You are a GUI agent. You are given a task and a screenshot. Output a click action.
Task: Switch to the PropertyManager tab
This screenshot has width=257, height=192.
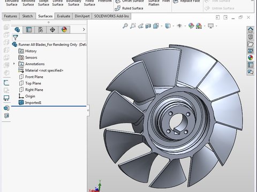pos(29,29)
